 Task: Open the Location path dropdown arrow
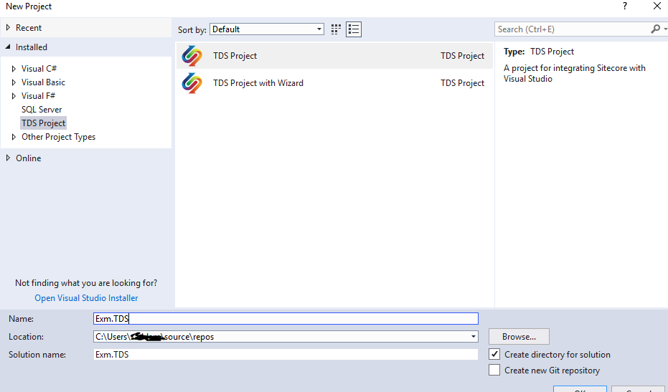473,337
